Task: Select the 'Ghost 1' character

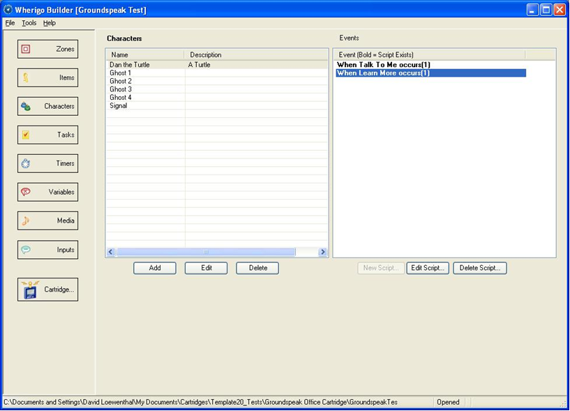Action: (217, 73)
